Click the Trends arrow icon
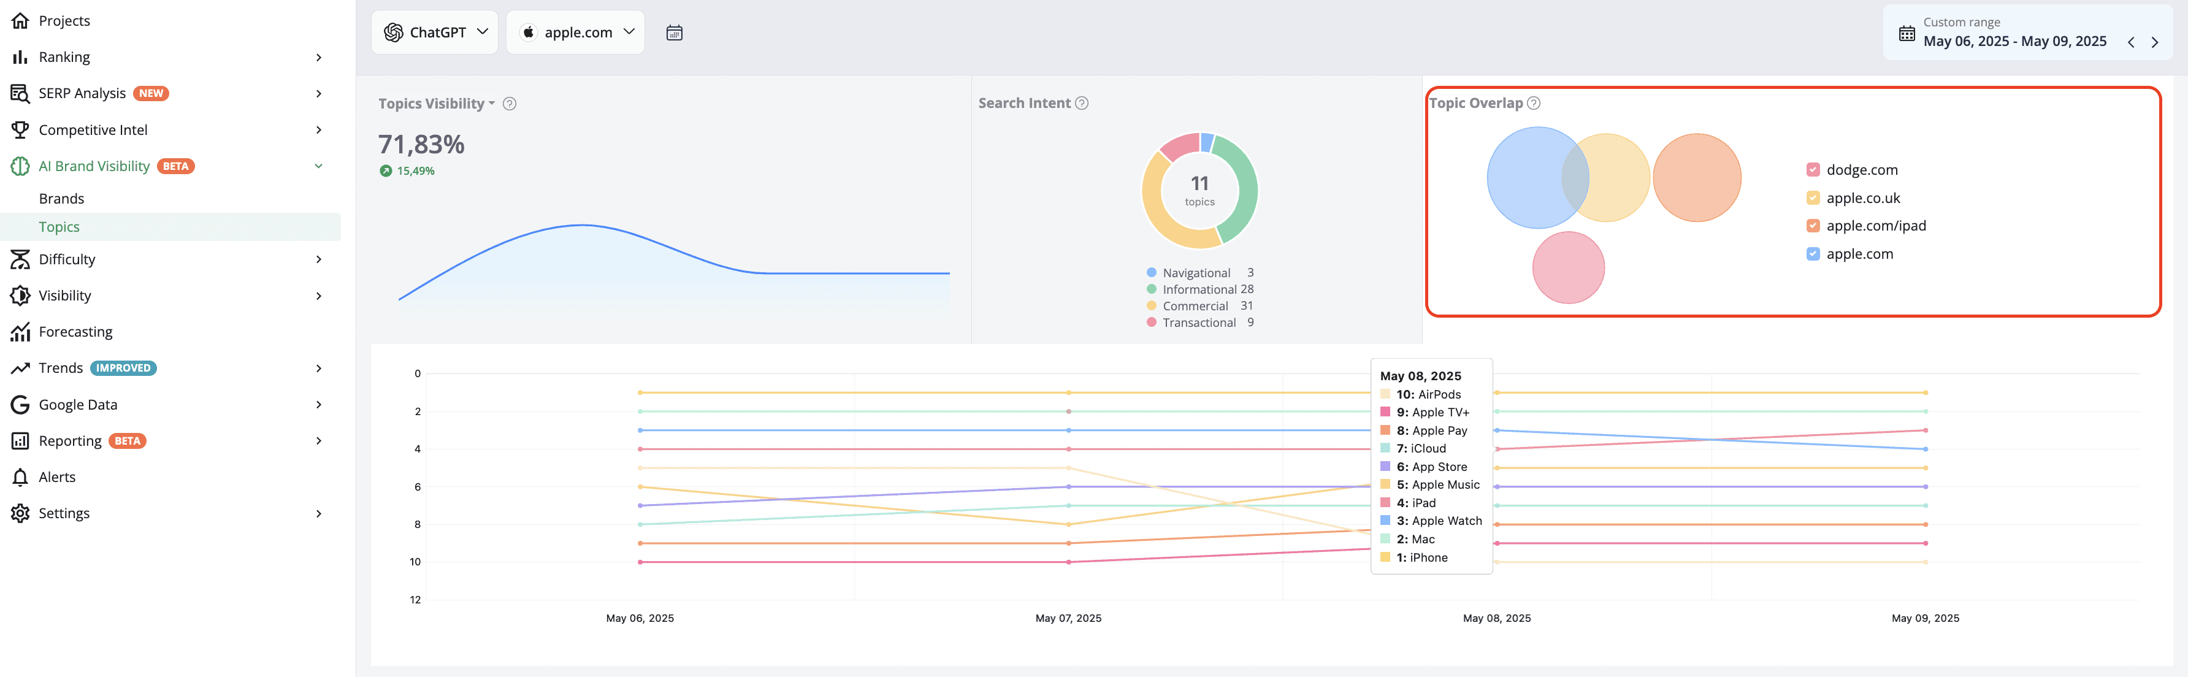 [20, 368]
